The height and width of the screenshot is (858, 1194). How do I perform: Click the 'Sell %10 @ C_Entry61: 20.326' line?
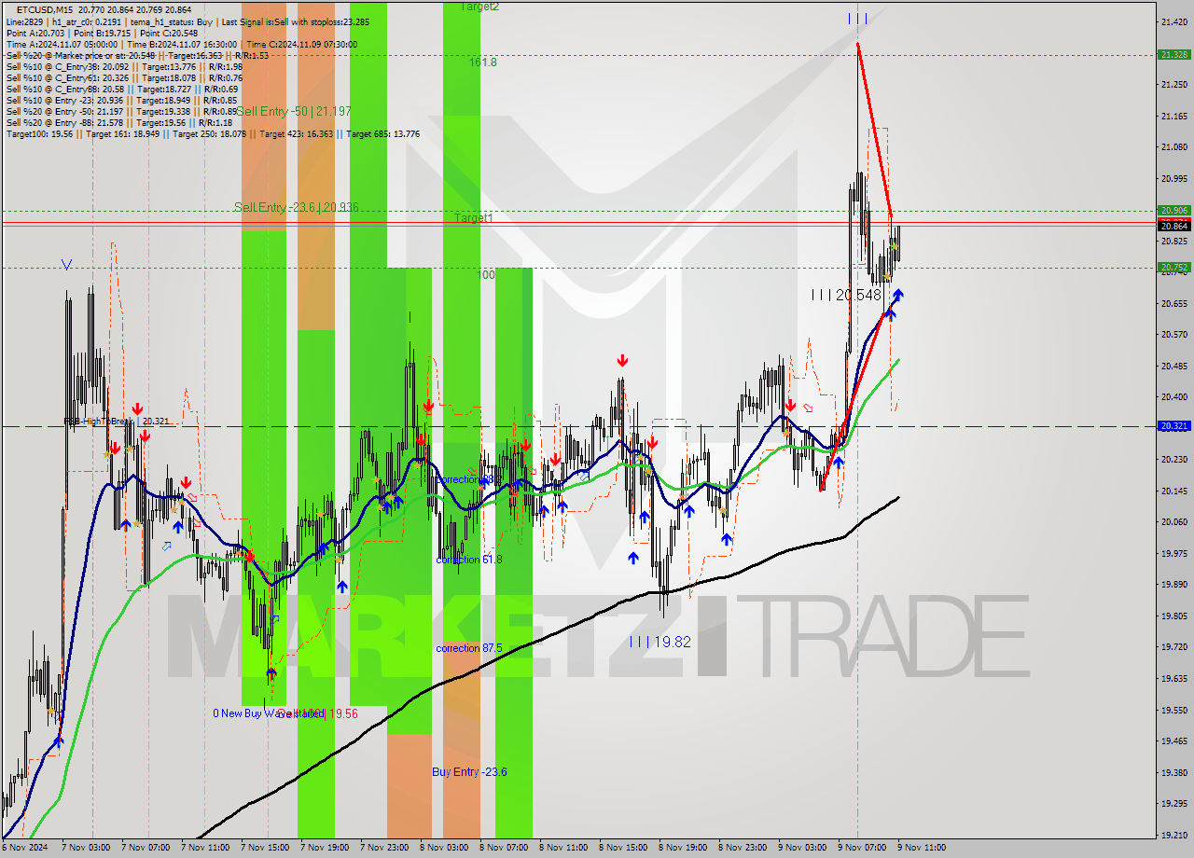point(124,77)
